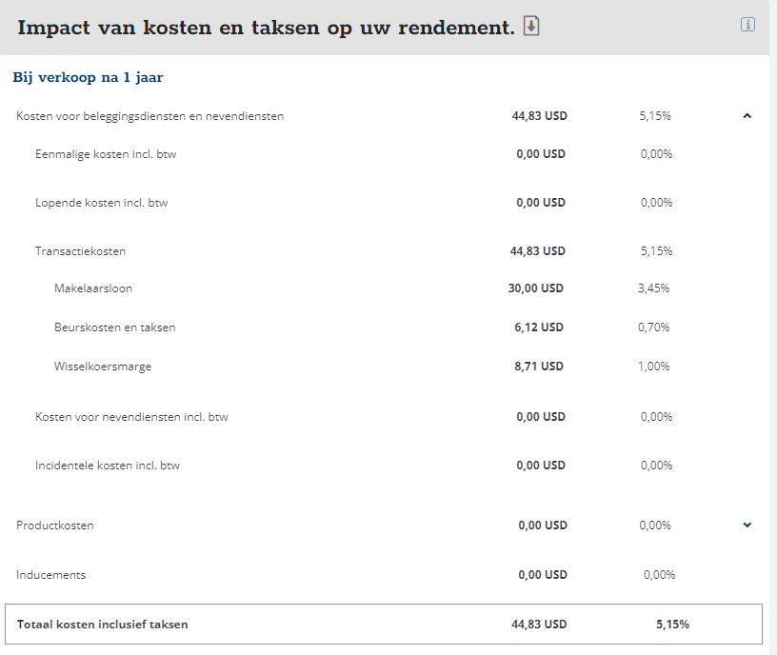Click Incidentele kosten incl. btw

(108, 466)
